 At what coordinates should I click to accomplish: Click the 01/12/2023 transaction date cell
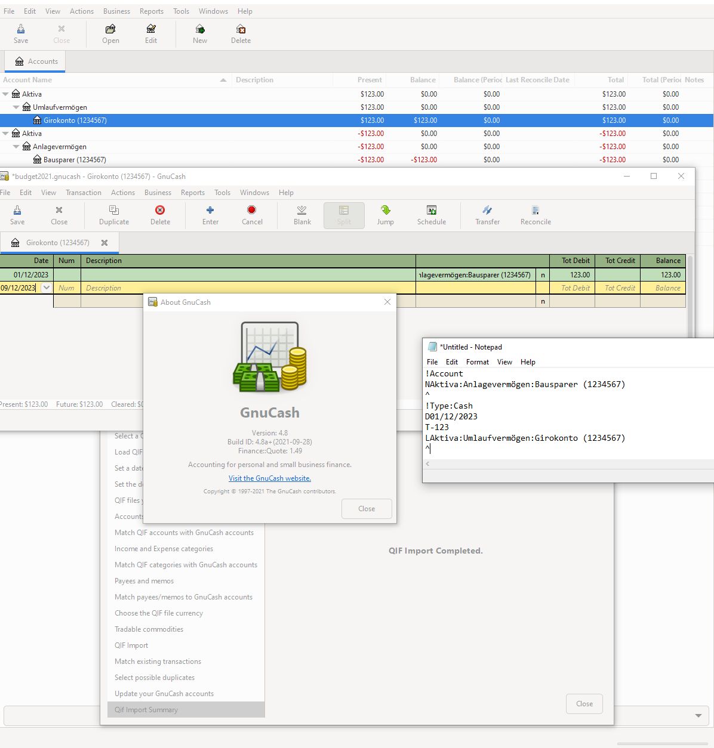[27, 275]
